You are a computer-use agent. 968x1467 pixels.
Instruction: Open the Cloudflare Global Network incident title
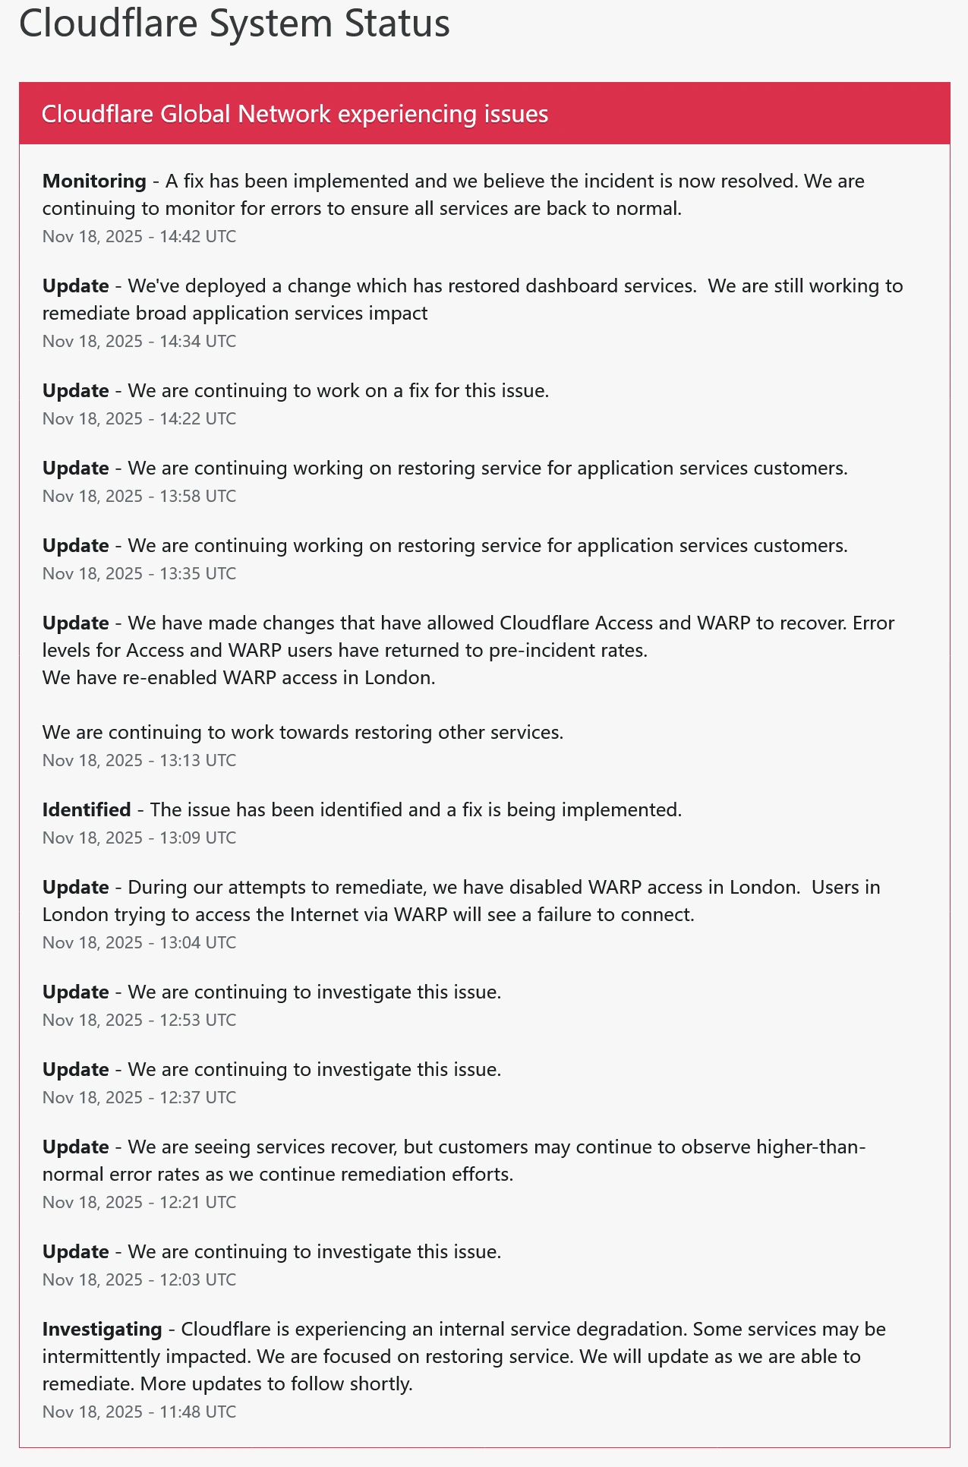point(295,114)
